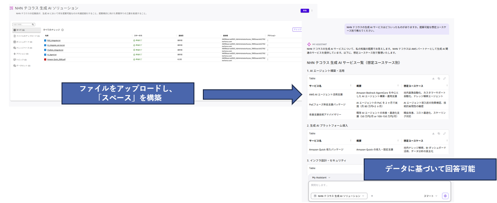Open 想定ユースケース column menu in second table
This screenshot has height=203, width=497.
(x=447, y=141)
